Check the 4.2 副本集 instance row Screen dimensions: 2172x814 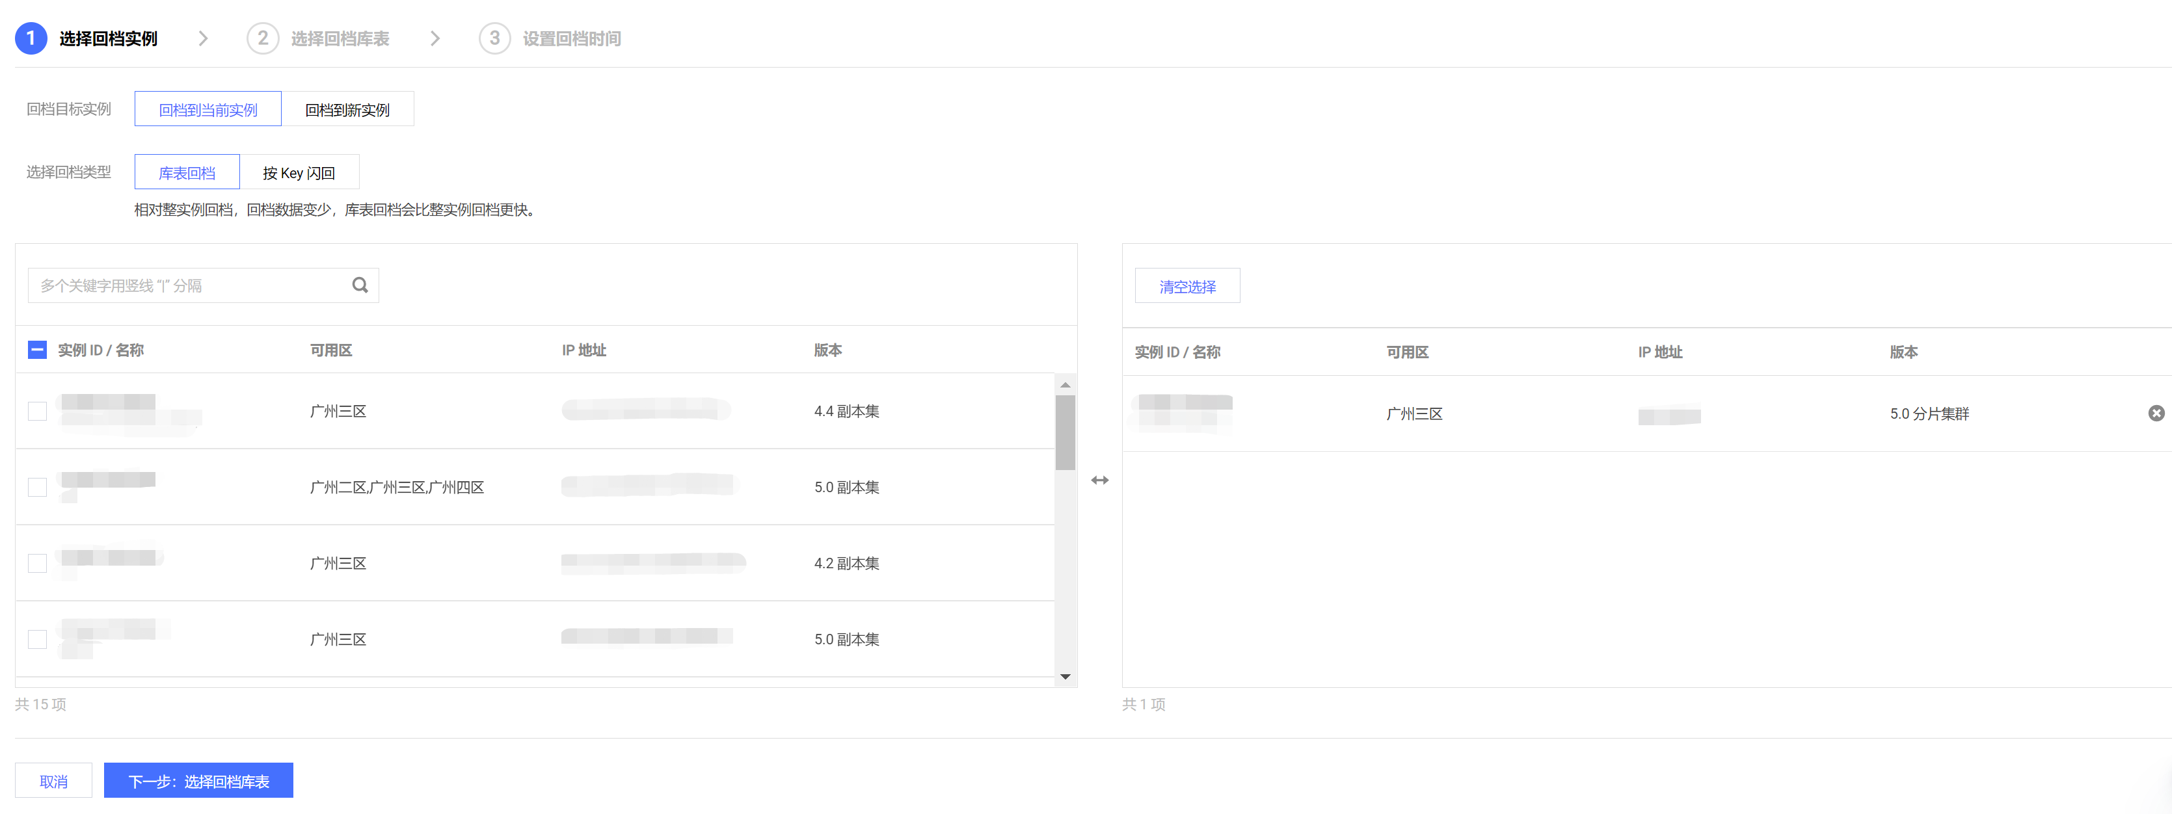point(37,563)
